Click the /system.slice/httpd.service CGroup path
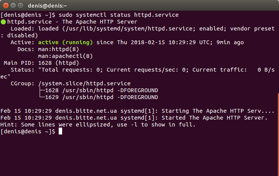 tap(84, 83)
